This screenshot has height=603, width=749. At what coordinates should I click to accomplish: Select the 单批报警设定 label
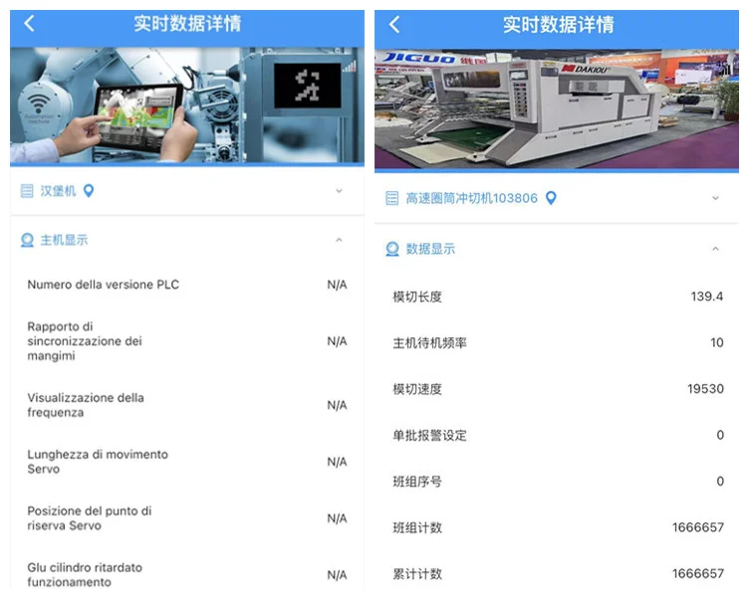[429, 436]
